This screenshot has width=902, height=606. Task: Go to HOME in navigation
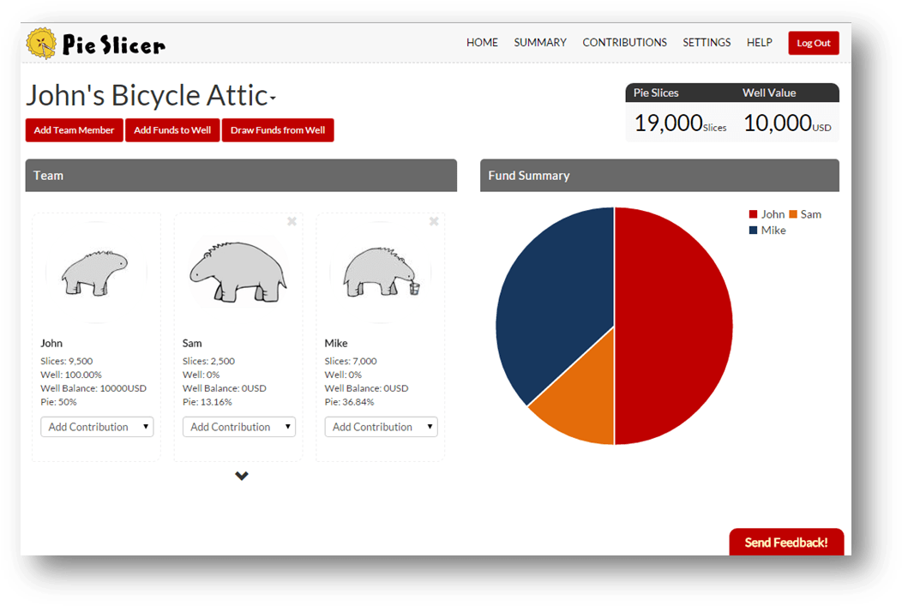[482, 43]
